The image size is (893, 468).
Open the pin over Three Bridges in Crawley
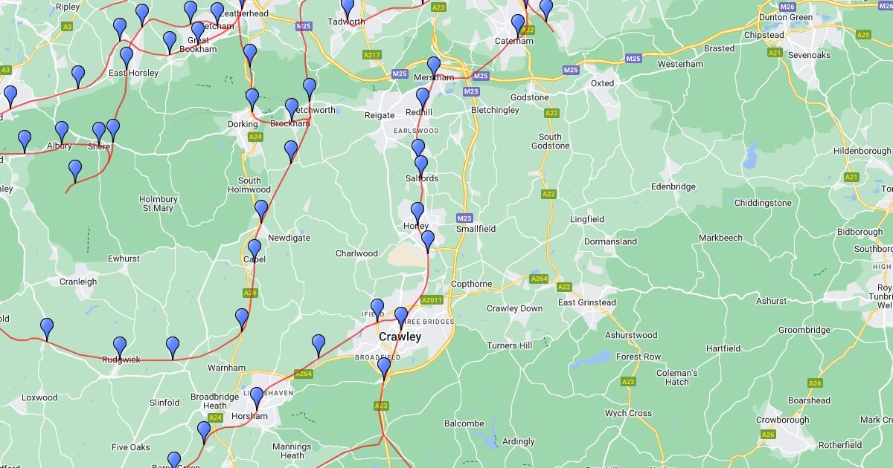point(401,318)
